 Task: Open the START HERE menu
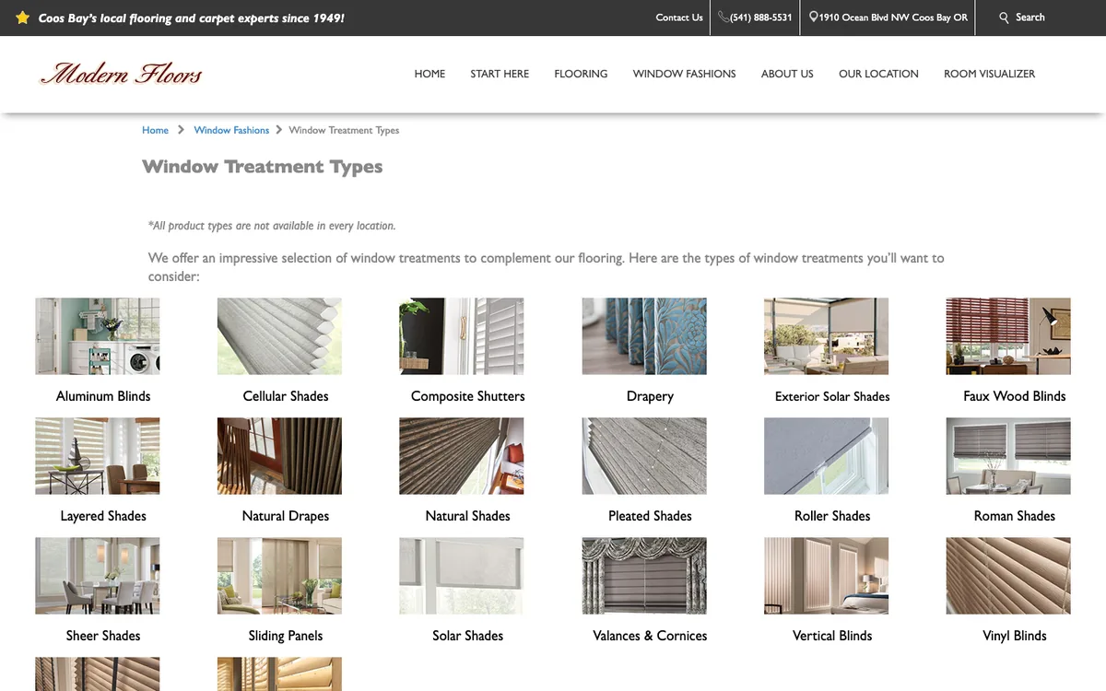[x=500, y=74]
